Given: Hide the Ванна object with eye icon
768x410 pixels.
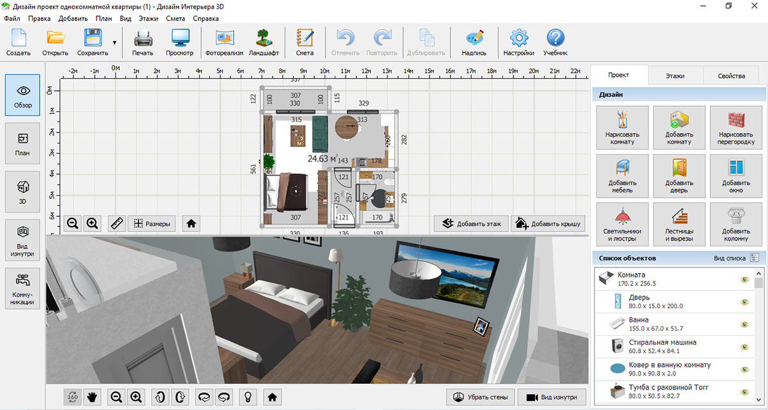Looking at the screenshot, I should [x=744, y=324].
